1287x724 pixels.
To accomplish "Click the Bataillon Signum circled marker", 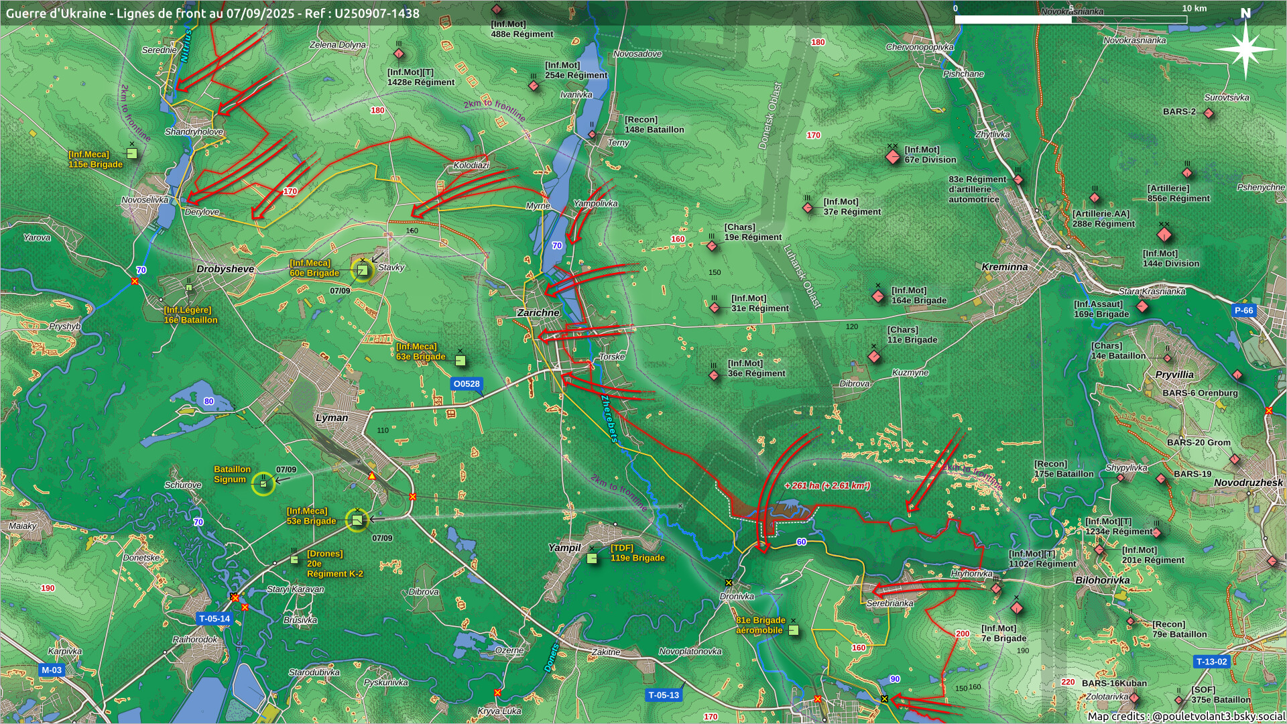I will (x=263, y=483).
